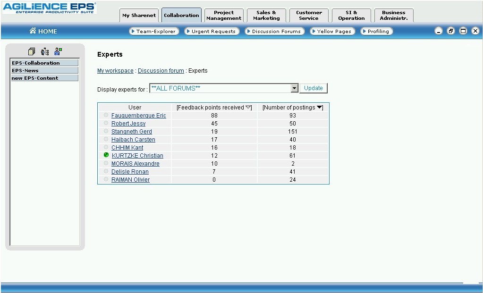Go to HOME via the house icon
The image size is (483, 293).
point(33,31)
